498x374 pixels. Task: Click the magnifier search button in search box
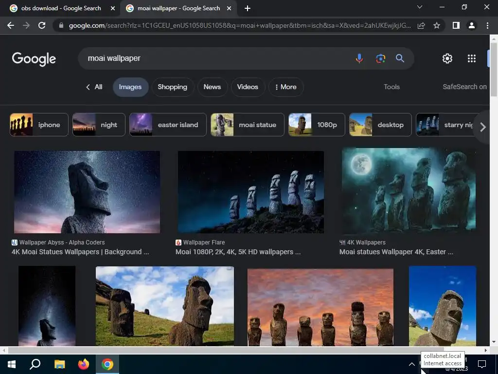(x=400, y=58)
